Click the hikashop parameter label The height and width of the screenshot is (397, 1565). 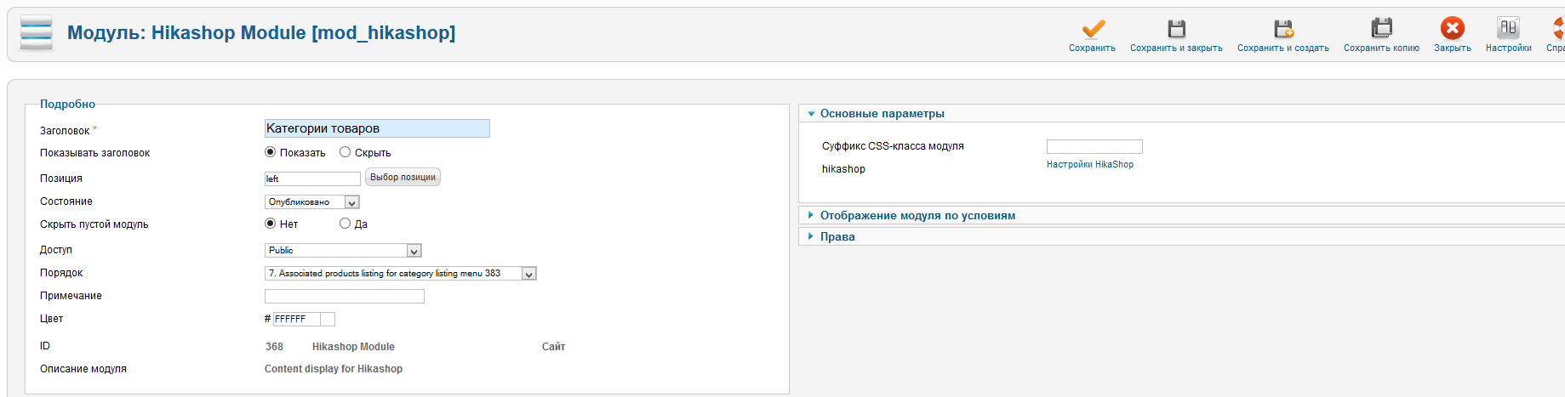click(x=843, y=169)
